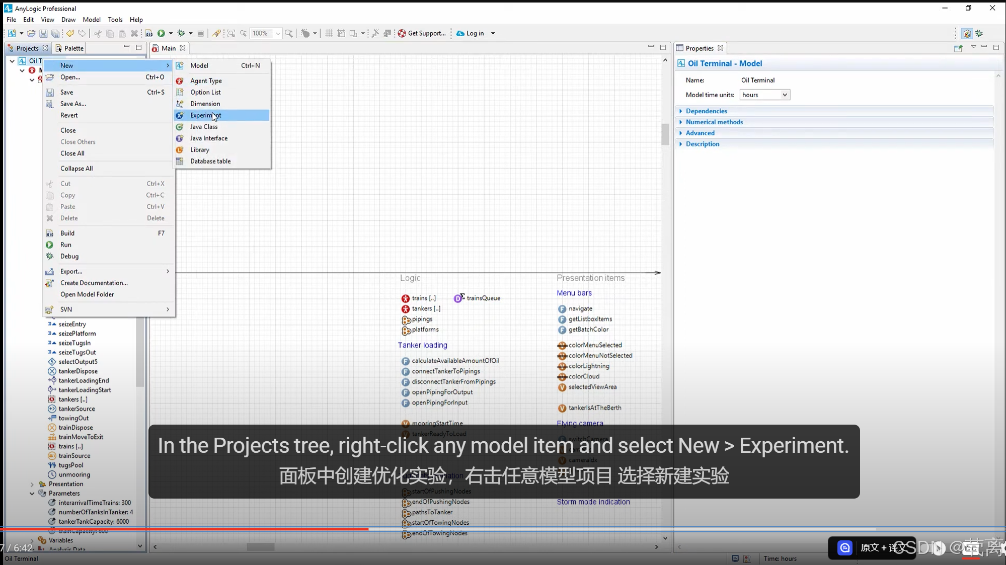Click the Debug bug toolbar icon
Screen dimensions: 1006x565
tap(181, 33)
